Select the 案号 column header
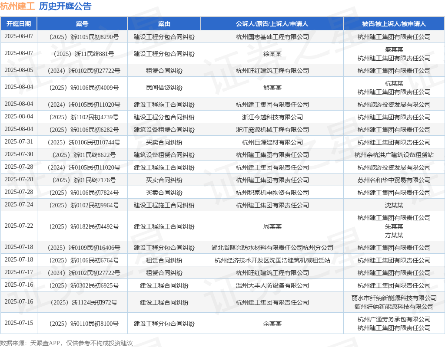This screenshot has width=445, height=347. click(82, 24)
